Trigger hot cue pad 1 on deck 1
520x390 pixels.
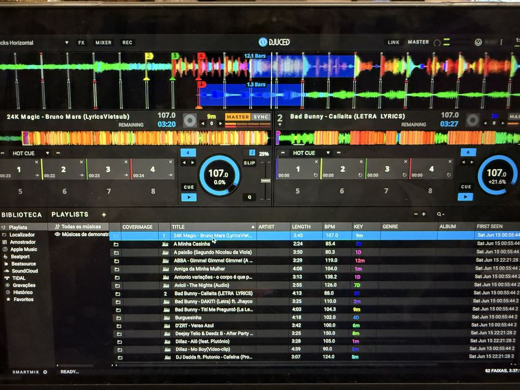21,169
